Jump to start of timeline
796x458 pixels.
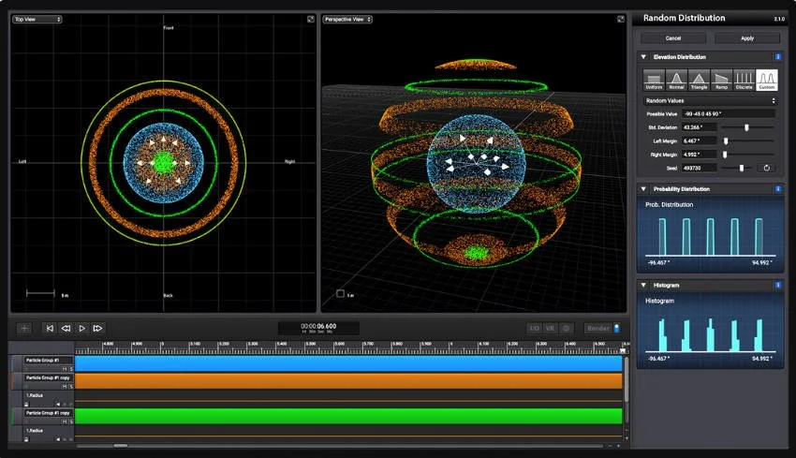point(50,329)
